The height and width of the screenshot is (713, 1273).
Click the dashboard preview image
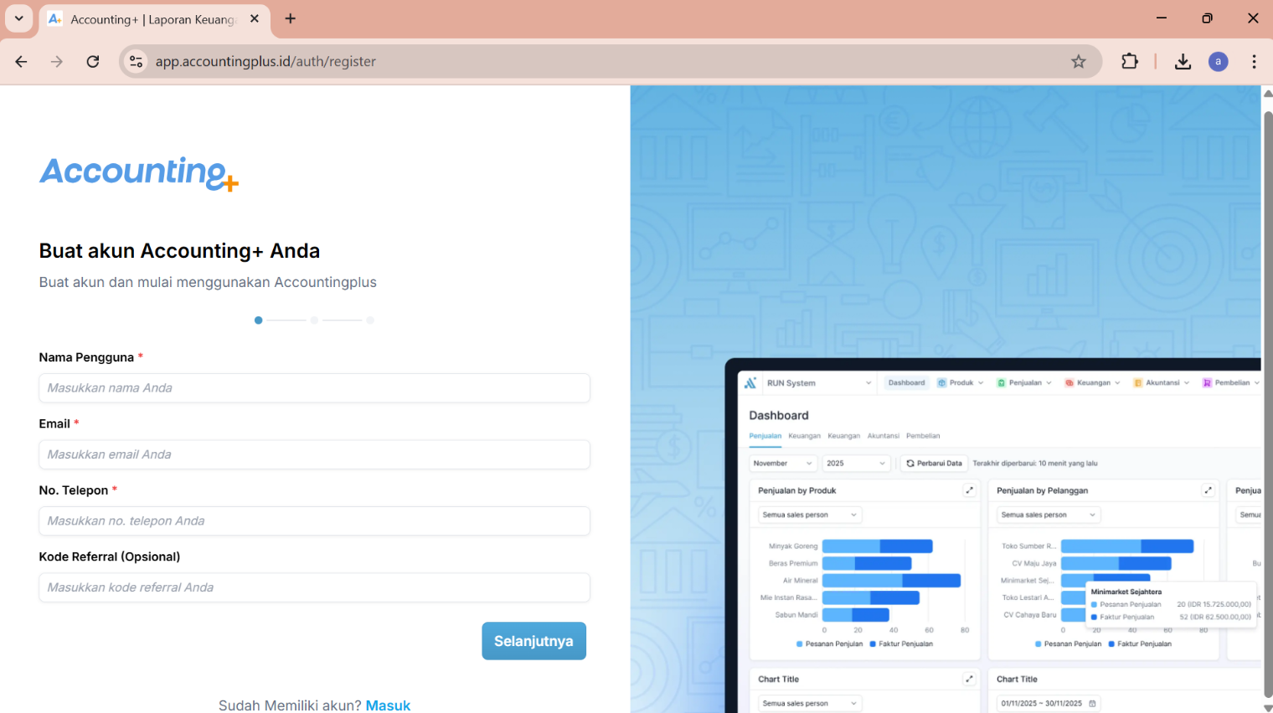tap(992, 536)
